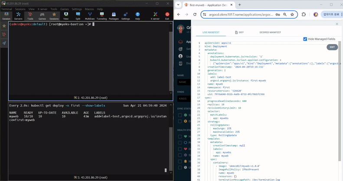Expand the browser tab search dropdown
Image resolution: width=343 pixels, height=181 pixels.
coord(178,5)
